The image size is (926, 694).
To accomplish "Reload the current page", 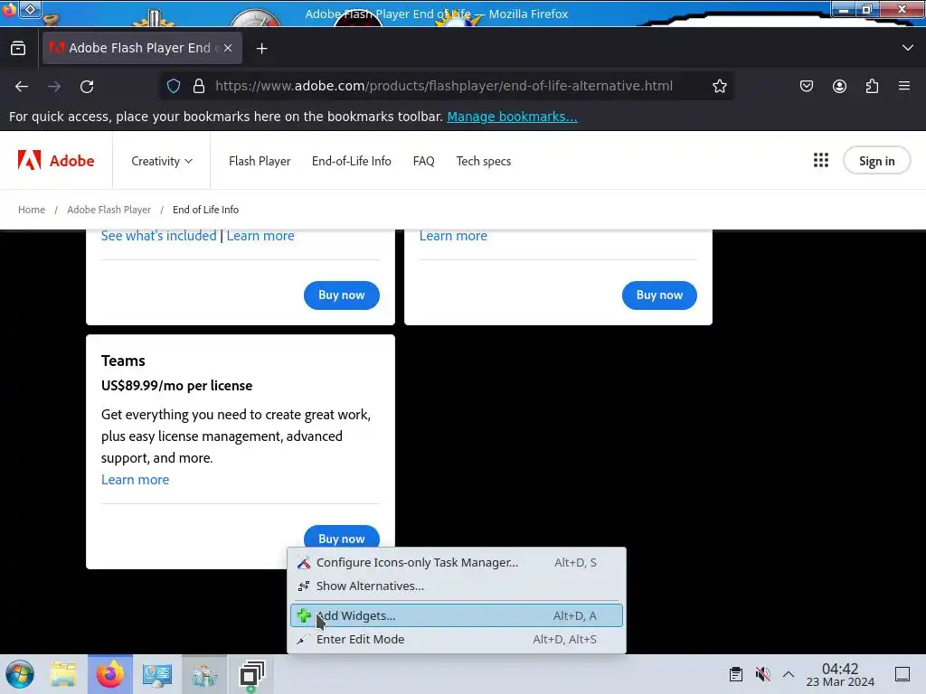I will click(87, 86).
